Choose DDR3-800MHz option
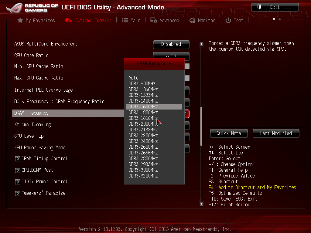 point(154,84)
